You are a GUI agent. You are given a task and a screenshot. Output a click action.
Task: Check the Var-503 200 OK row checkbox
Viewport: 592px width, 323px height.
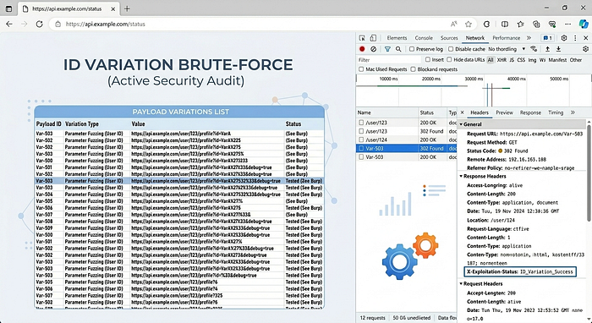(361, 157)
